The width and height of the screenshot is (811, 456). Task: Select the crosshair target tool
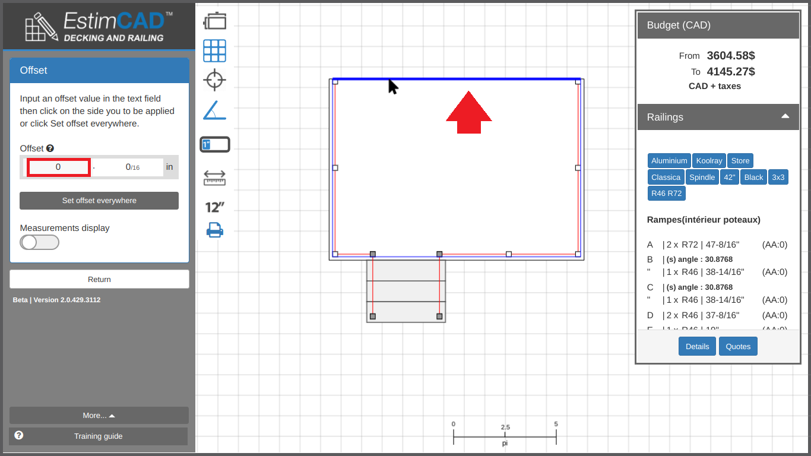[214, 80]
